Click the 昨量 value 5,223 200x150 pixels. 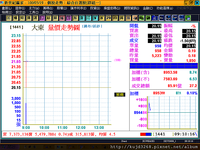(x=157, y=56)
